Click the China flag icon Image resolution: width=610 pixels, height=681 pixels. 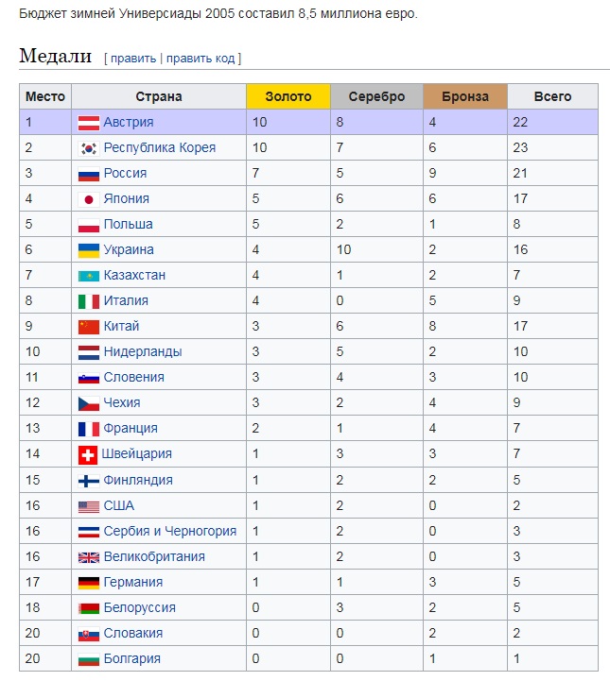(x=88, y=327)
